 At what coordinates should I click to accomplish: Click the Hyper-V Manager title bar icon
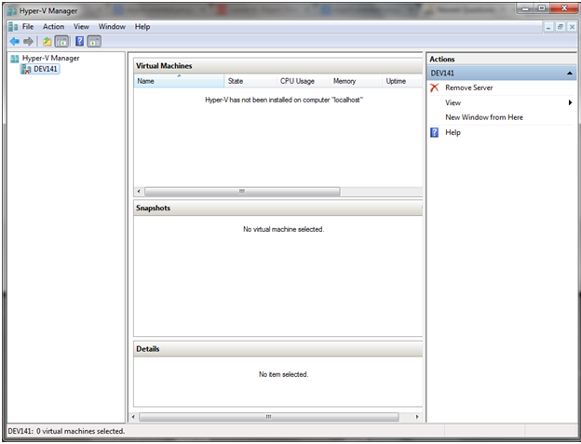[x=12, y=11]
